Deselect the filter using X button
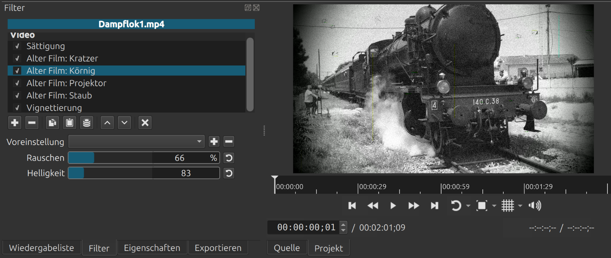The width and height of the screenshot is (611, 258). [x=145, y=123]
